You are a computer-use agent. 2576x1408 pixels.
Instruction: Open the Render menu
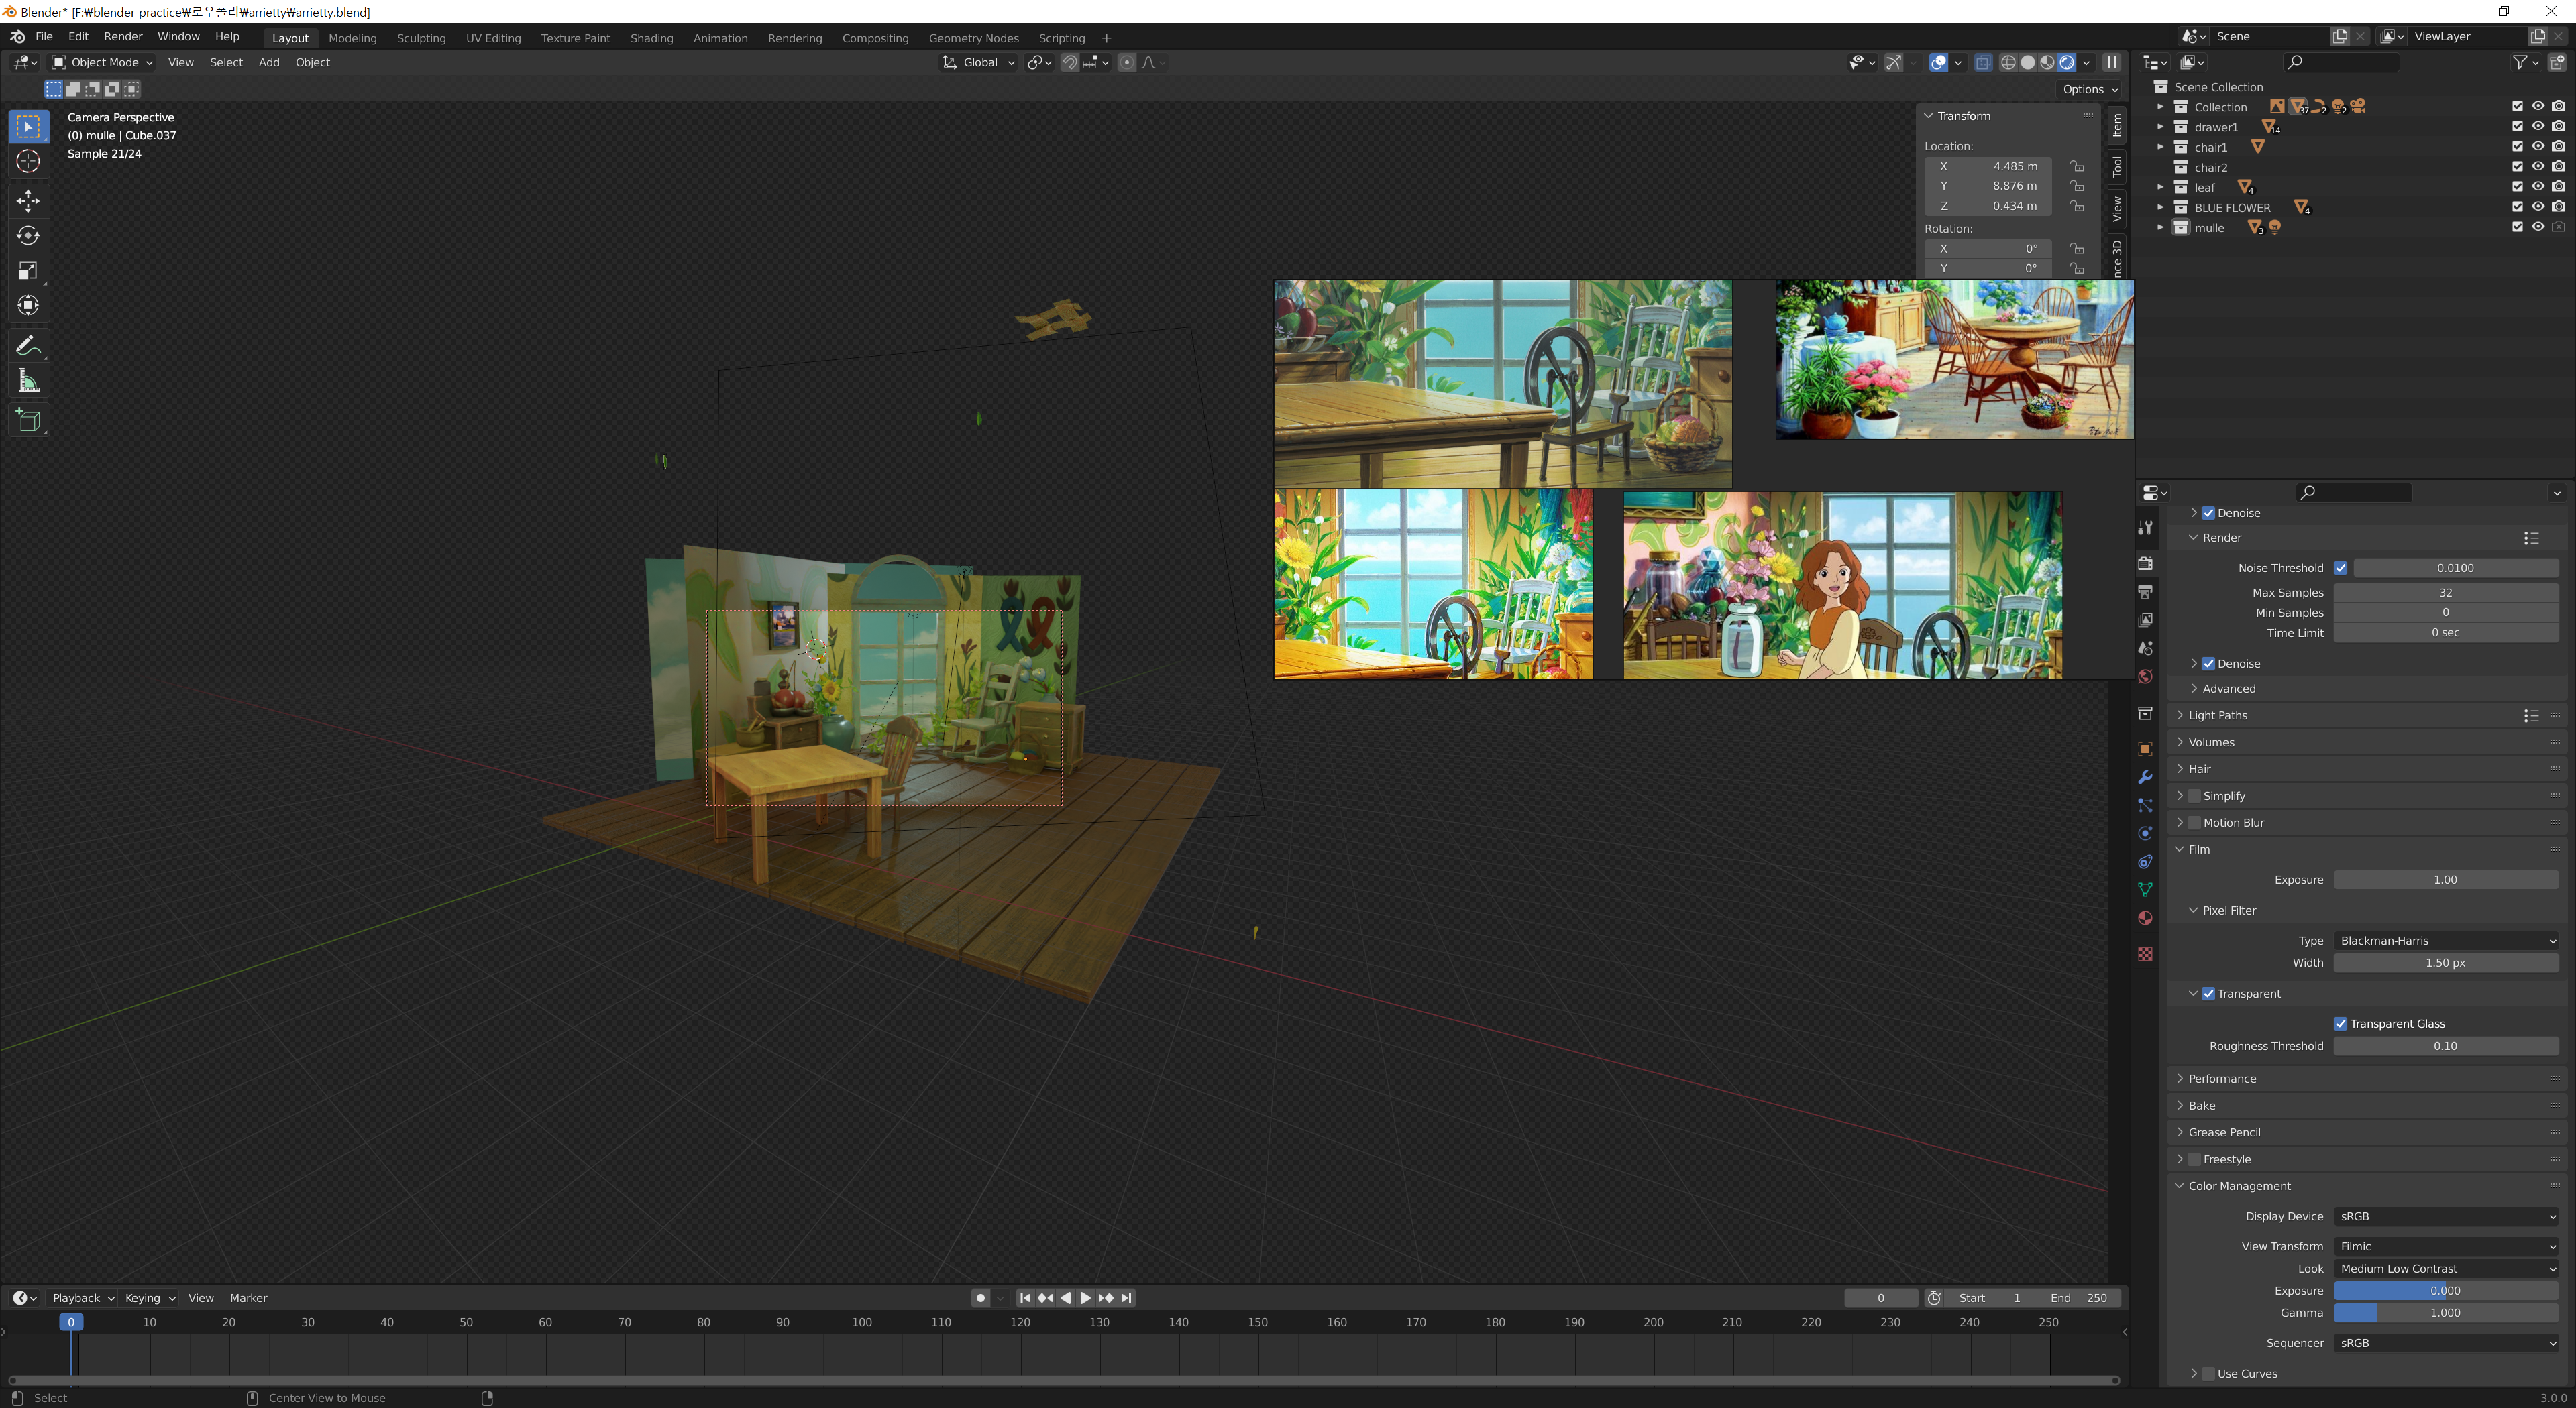tap(123, 36)
